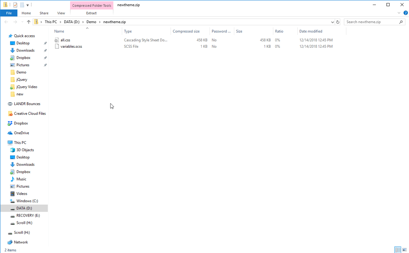409x253 pixels.
Task: Select the Extract tab
Action: click(x=91, y=13)
